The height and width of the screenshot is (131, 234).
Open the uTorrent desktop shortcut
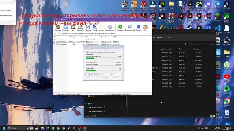pos(227,65)
